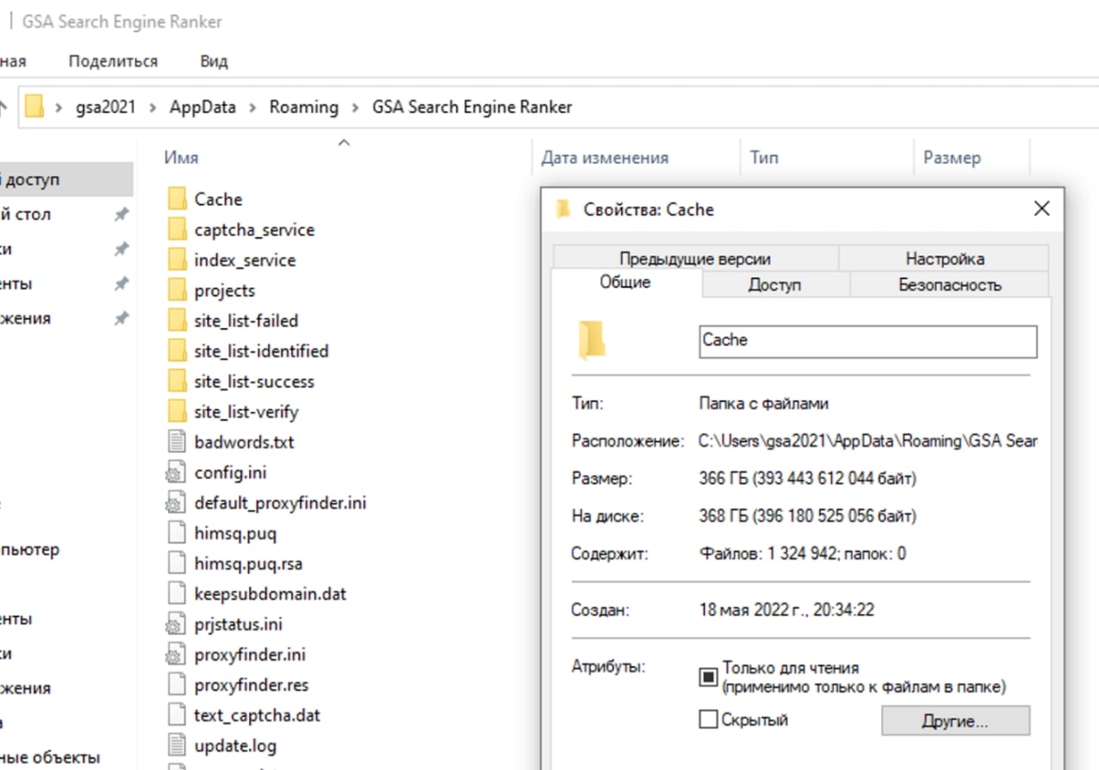The height and width of the screenshot is (770, 1099).
Task: Select the captcha_service folder icon
Action: pos(177,230)
